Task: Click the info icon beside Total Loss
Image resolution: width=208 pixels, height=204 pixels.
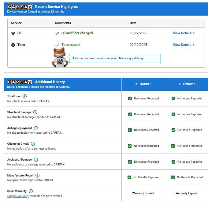Action: click(x=25, y=96)
